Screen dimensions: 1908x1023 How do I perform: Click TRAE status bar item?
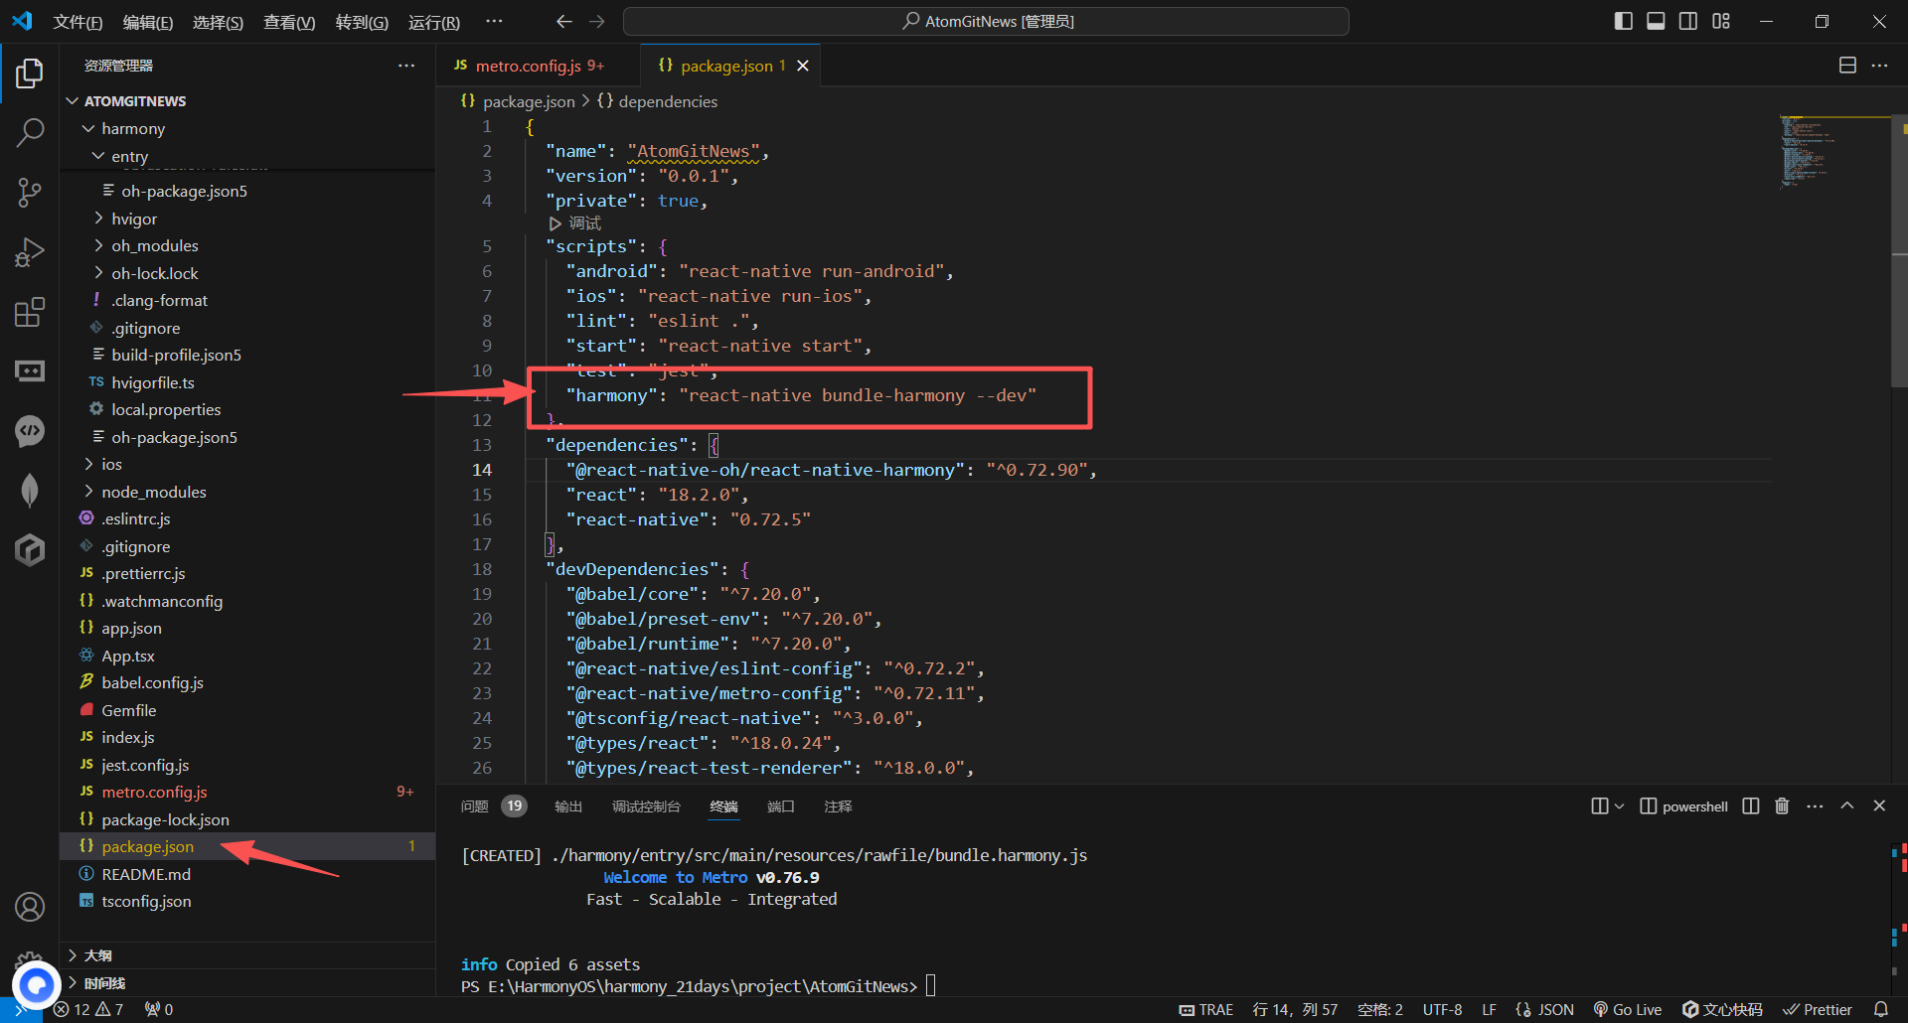pyautogui.click(x=1205, y=1009)
